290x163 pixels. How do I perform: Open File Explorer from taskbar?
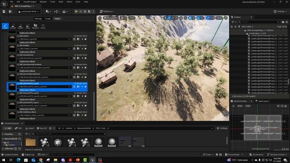tap(55, 160)
